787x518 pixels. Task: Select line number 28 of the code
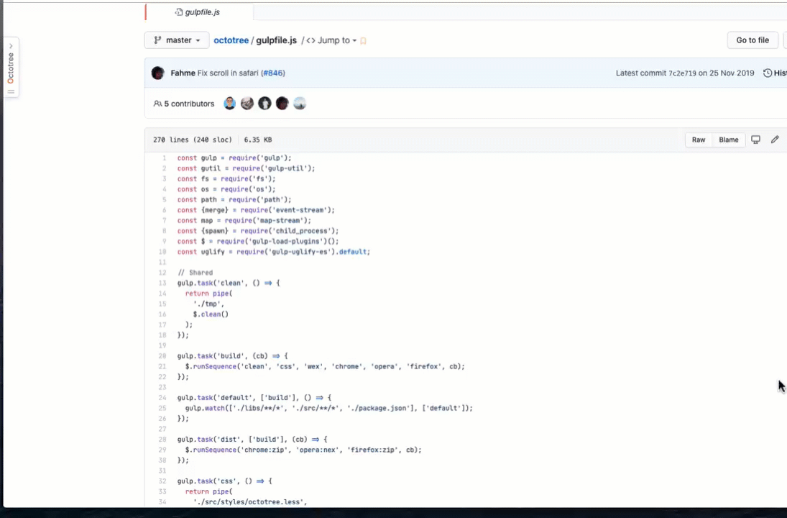click(x=162, y=439)
